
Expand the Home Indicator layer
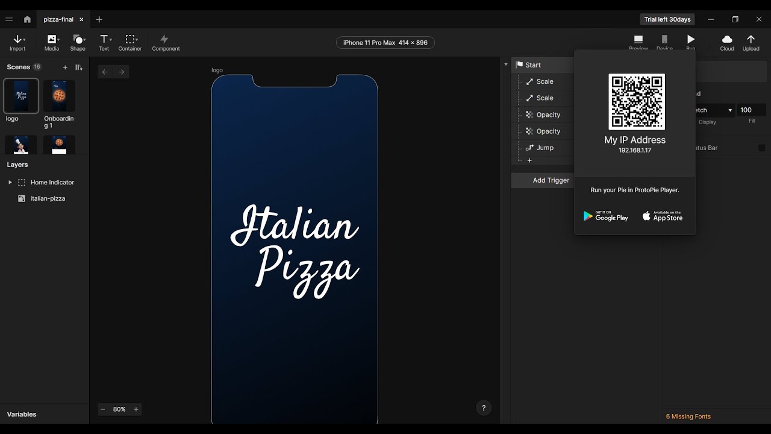click(10, 182)
